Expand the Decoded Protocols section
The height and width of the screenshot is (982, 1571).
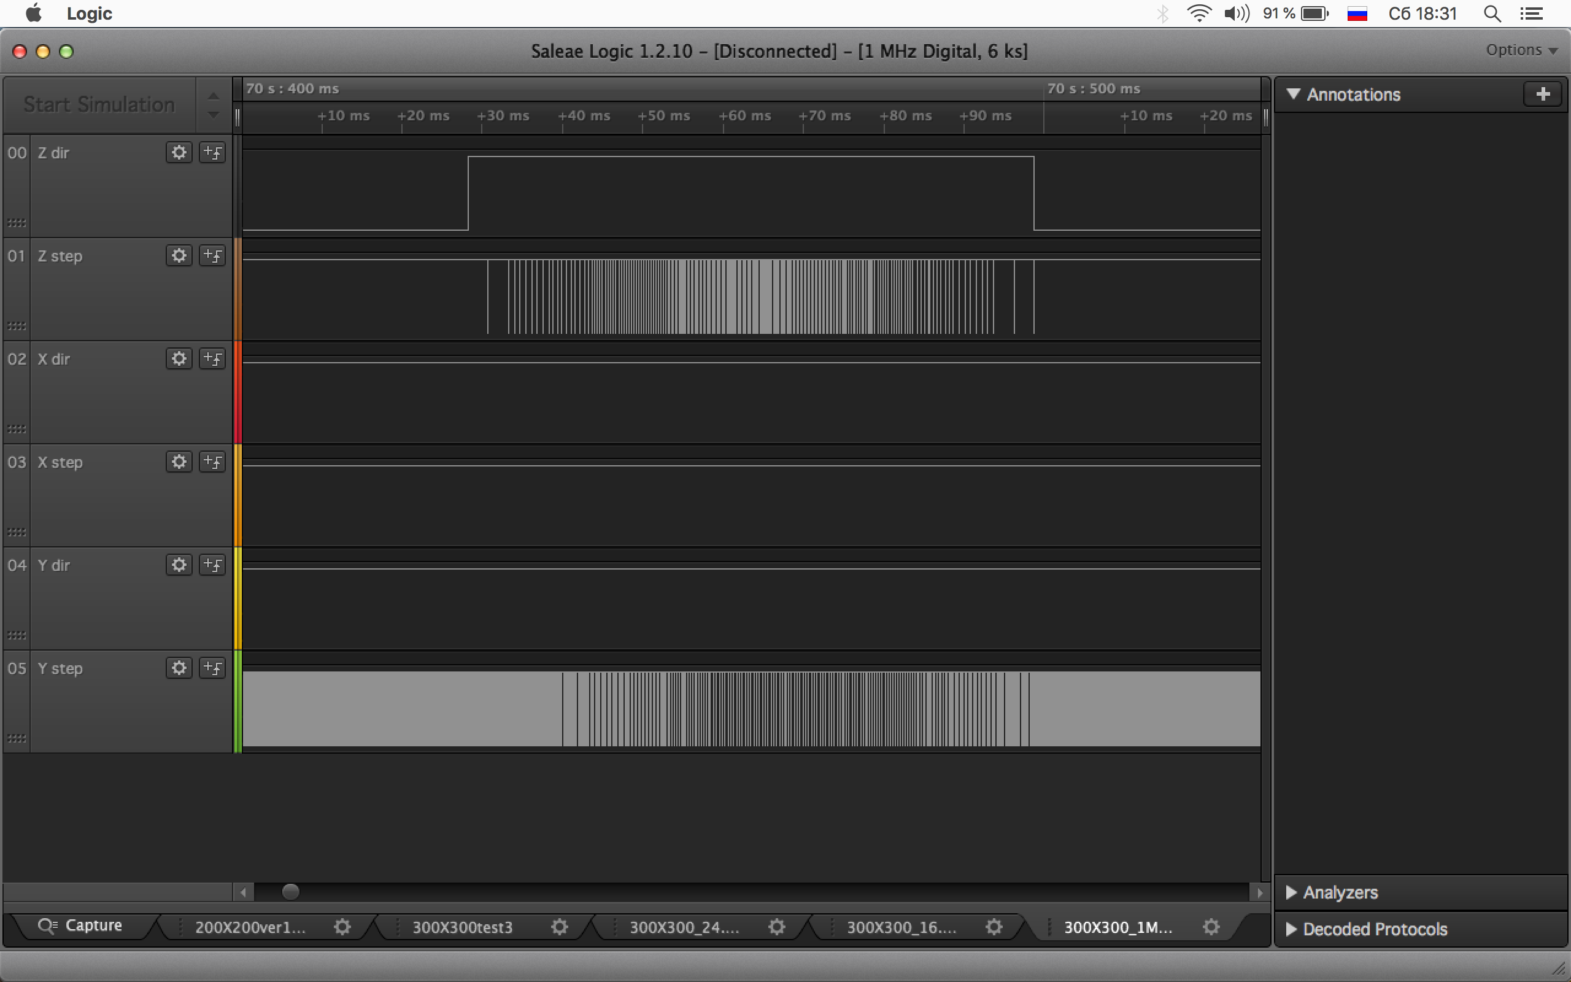pyautogui.click(x=1291, y=929)
